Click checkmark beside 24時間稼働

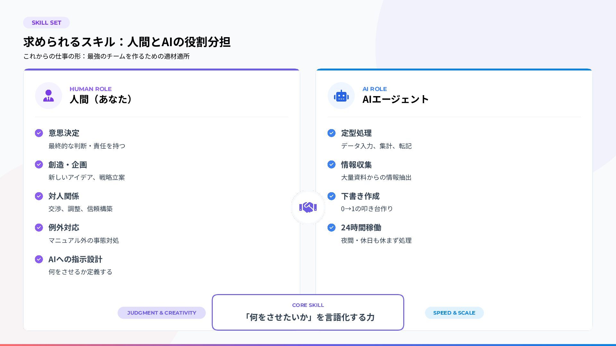[x=331, y=227]
